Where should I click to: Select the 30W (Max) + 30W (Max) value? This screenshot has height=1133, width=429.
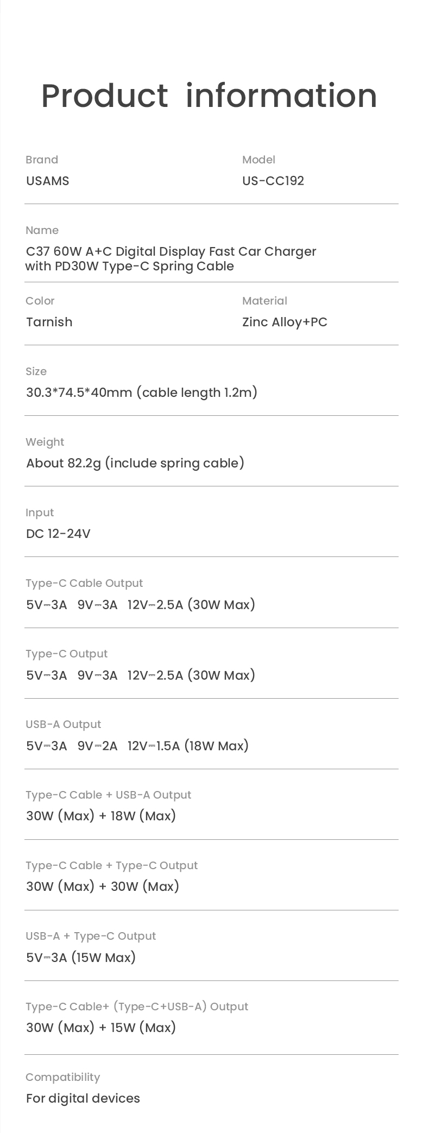(103, 887)
